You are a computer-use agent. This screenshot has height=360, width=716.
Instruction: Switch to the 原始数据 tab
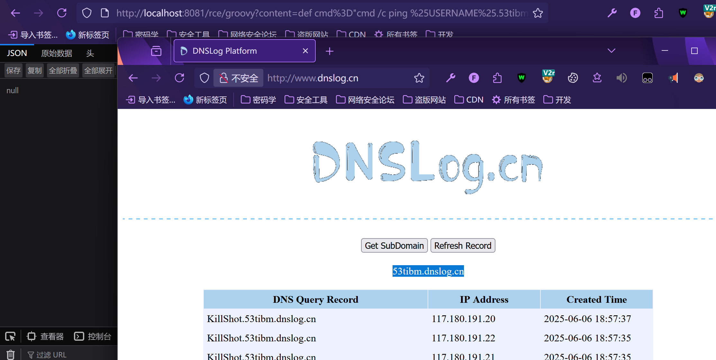coord(57,53)
